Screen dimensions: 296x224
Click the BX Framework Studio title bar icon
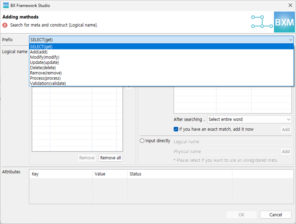point(6,5)
